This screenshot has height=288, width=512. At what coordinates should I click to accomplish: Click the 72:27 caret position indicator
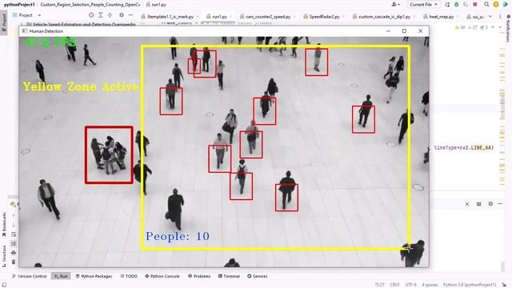pos(379,285)
